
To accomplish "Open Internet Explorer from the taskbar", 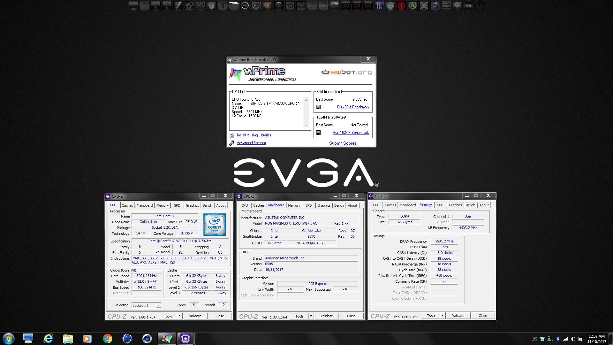I will (x=48, y=339).
